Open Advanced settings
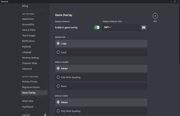The height and width of the screenshot is (116, 180). (27, 69)
